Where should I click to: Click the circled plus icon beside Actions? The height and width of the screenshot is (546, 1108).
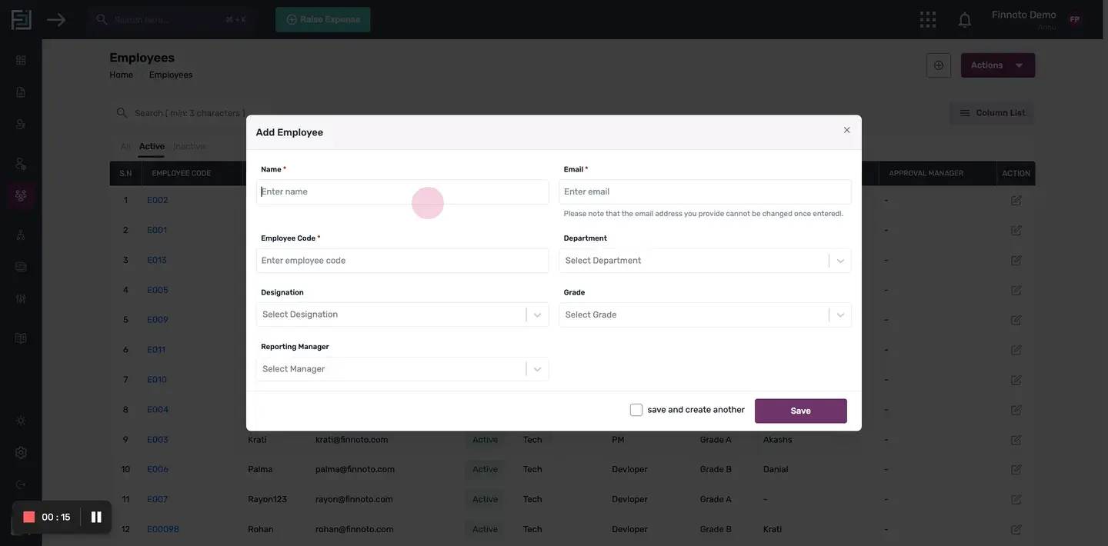[939, 65]
